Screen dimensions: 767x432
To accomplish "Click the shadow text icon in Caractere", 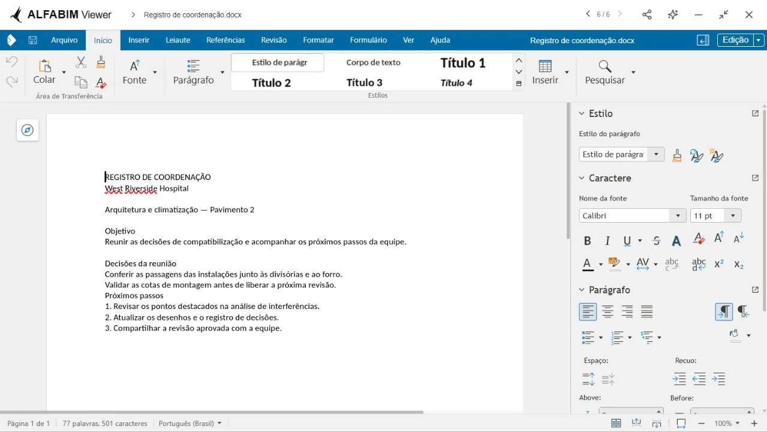I will tap(676, 241).
